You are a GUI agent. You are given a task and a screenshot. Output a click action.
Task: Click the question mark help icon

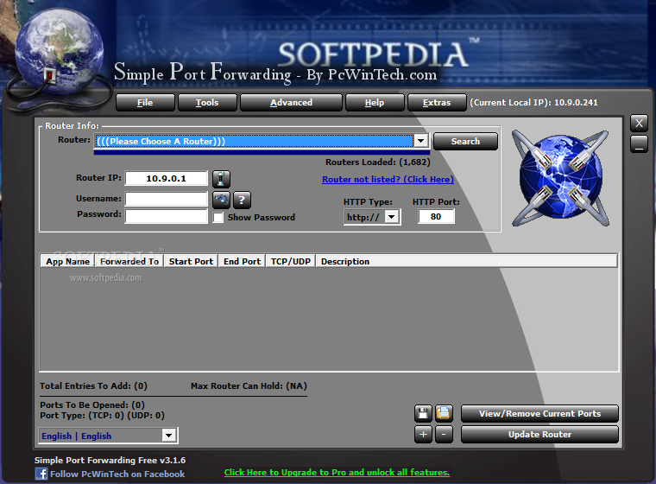pyautogui.click(x=242, y=200)
